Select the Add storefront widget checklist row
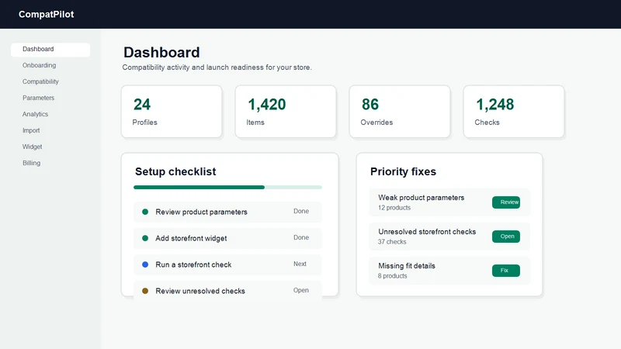 click(x=227, y=238)
